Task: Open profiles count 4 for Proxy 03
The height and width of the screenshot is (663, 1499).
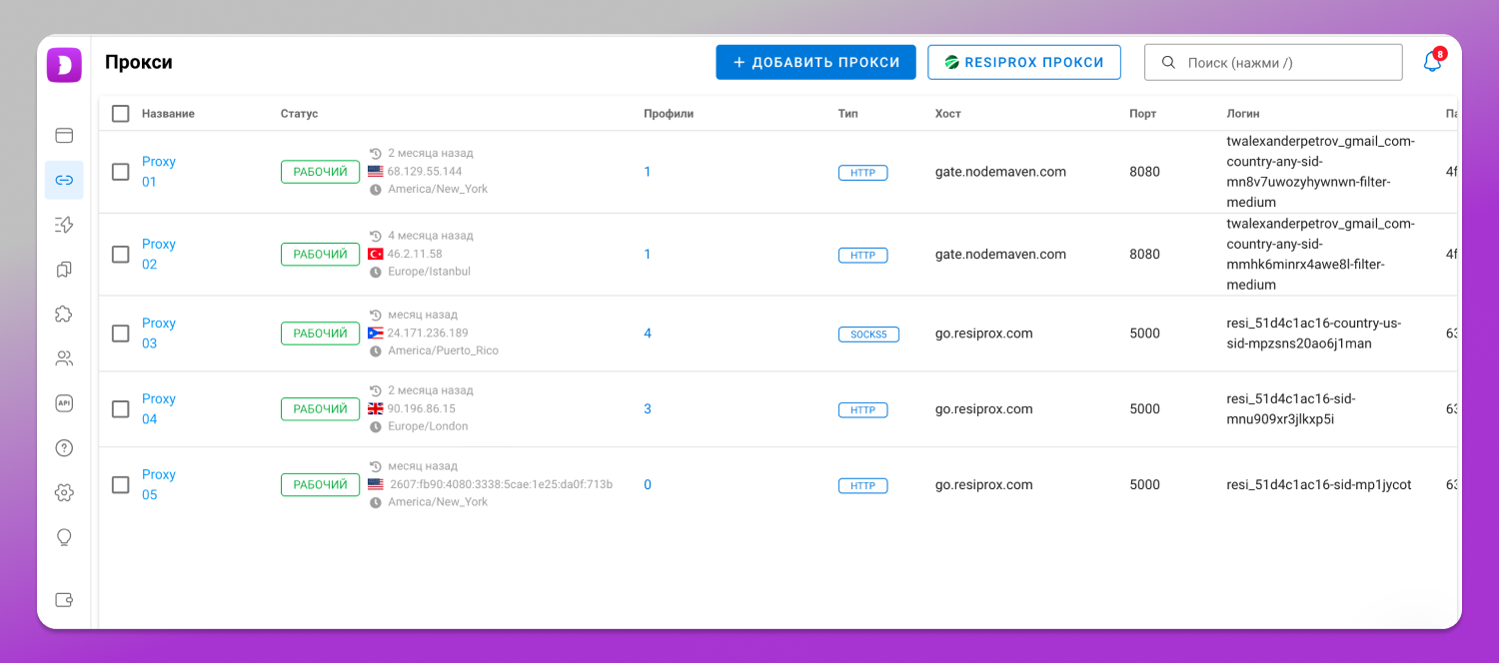Action: 648,333
